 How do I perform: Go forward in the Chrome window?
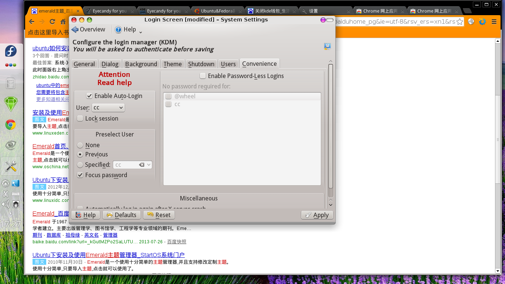42,22
